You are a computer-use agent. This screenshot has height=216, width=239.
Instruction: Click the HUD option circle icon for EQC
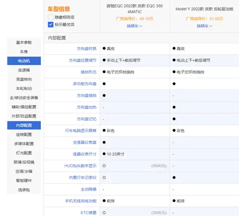point(104,166)
